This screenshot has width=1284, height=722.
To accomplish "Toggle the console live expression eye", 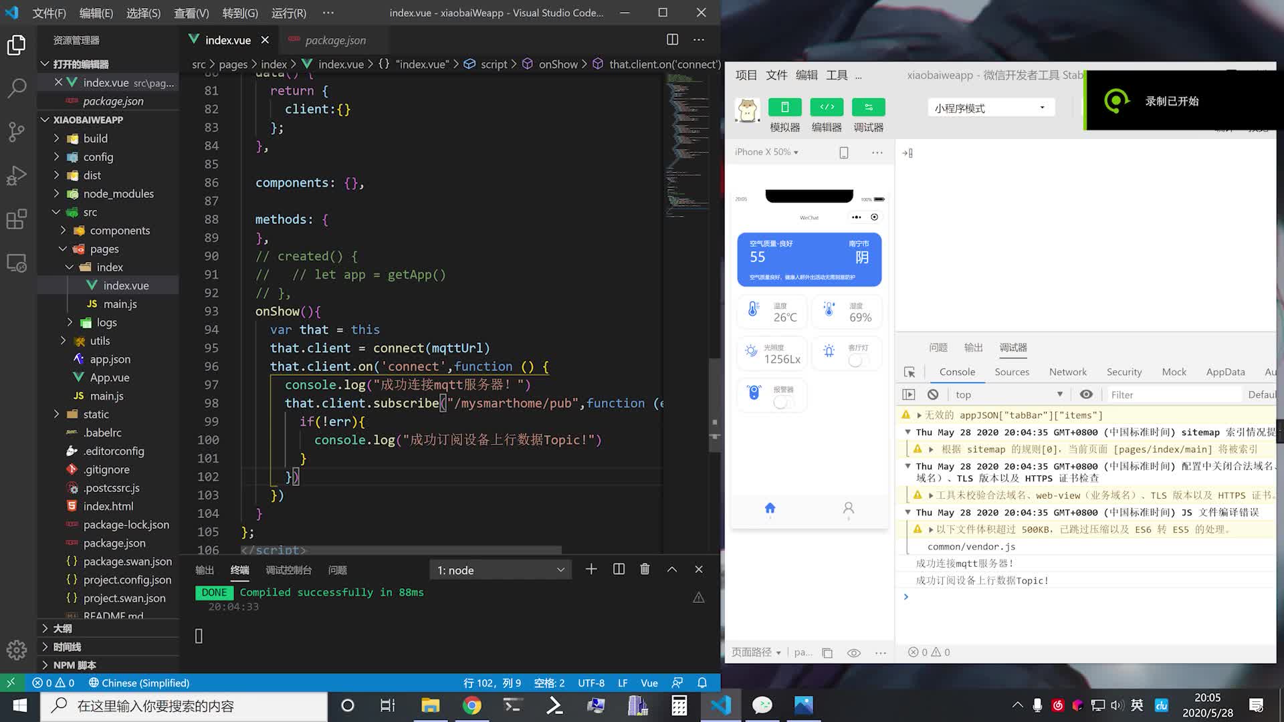I will coord(1087,394).
